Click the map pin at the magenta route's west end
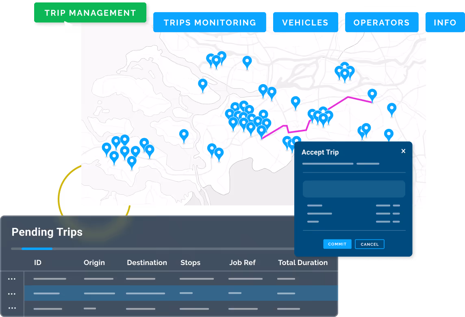Image resolution: width=465 pixels, height=317 pixels. point(261,132)
